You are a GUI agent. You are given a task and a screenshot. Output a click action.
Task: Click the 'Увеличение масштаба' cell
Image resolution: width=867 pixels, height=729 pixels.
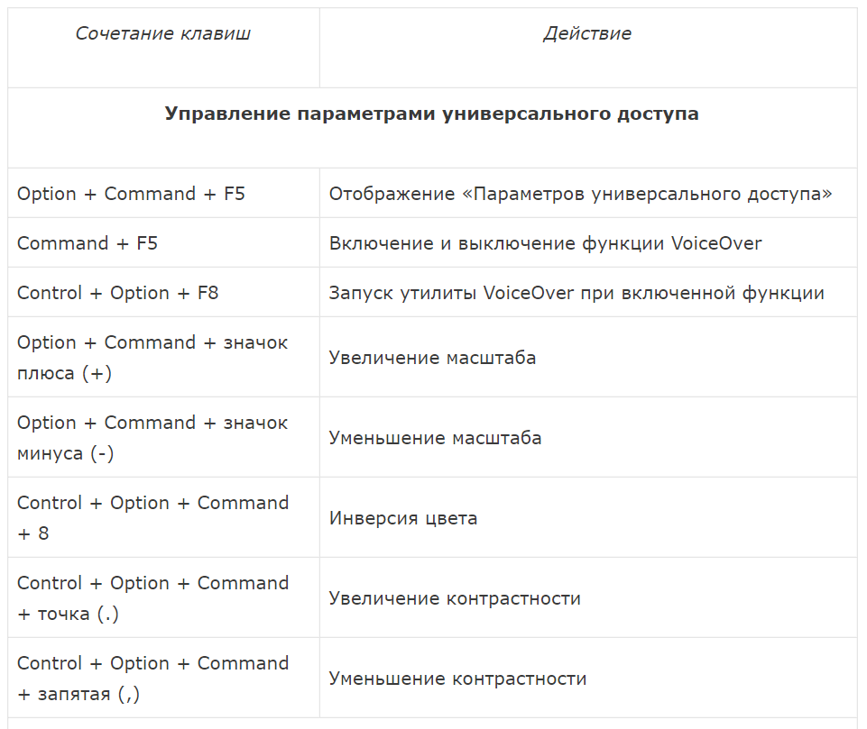432,358
